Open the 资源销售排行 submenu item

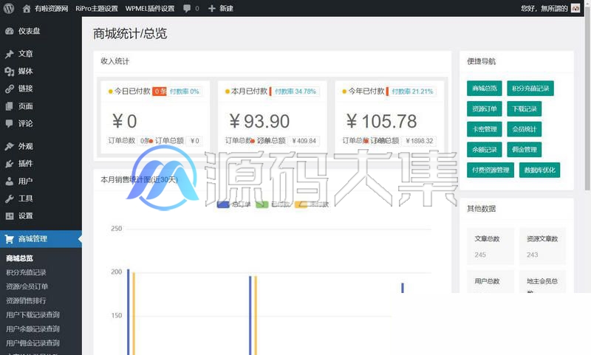pyautogui.click(x=26, y=301)
